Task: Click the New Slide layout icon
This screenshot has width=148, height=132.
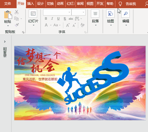Action: [33, 14]
